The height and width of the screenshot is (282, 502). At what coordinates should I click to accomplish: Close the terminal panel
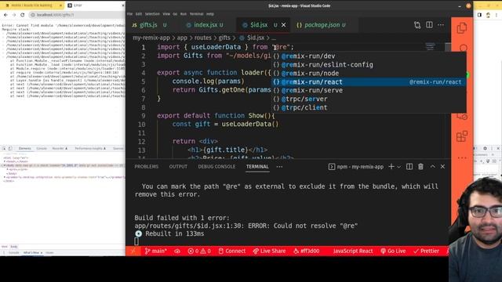(x=442, y=167)
